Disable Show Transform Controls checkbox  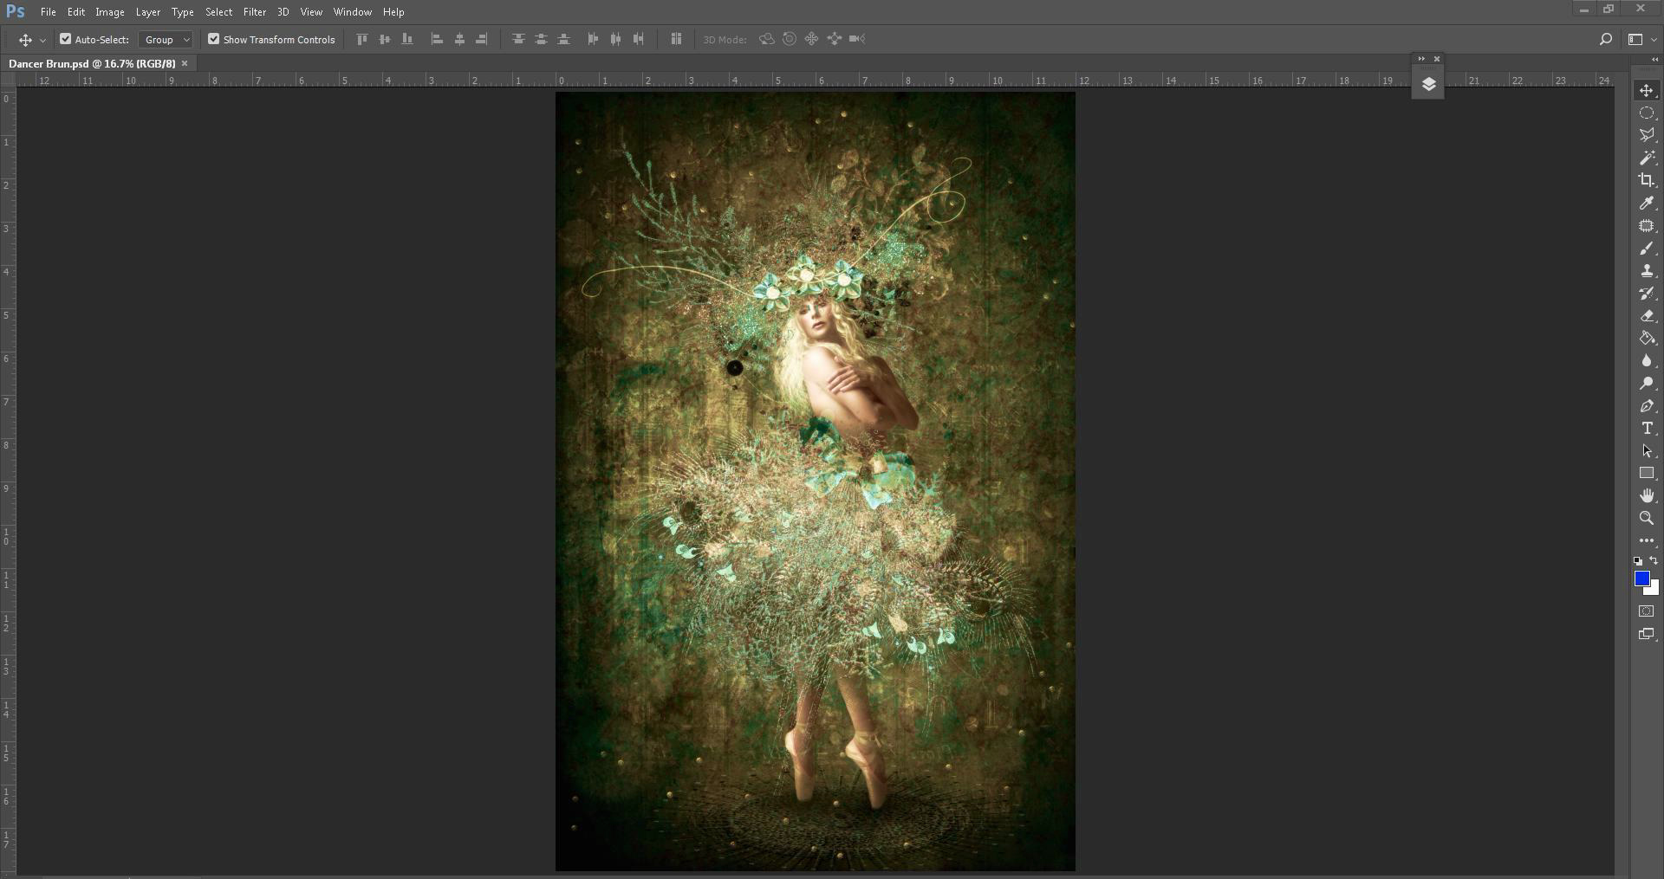tap(213, 39)
